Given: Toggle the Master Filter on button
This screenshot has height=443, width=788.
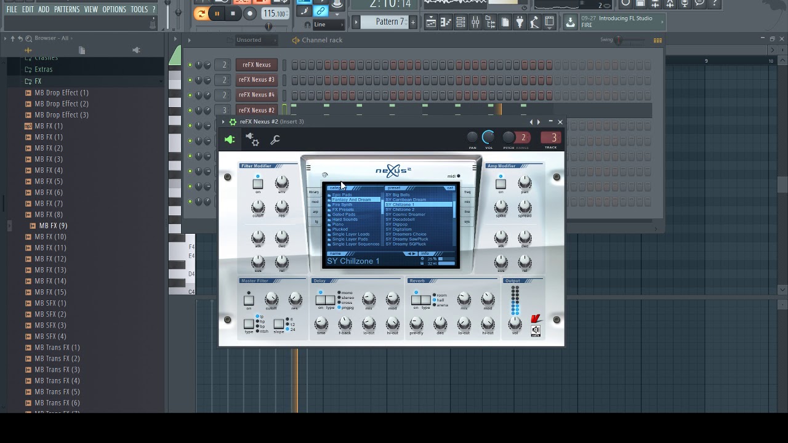Looking at the screenshot, I should pyautogui.click(x=249, y=300).
